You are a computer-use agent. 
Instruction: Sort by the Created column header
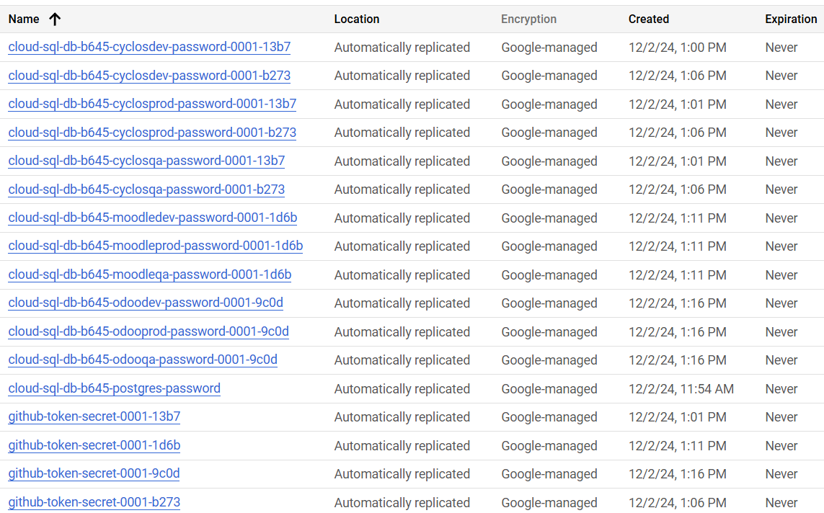649,19
